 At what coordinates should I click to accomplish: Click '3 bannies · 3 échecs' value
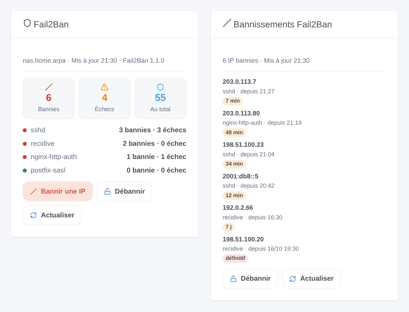click(x=153, y=130)
